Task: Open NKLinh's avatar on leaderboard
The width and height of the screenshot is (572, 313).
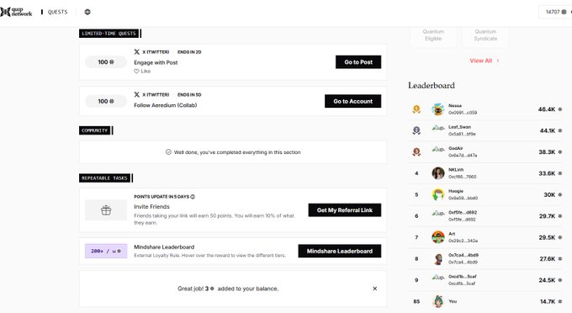Action: pos(437,173)
